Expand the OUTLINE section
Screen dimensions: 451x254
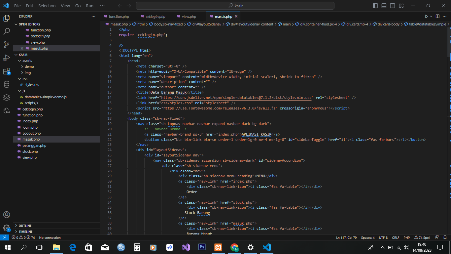click(x=25, y=226)
